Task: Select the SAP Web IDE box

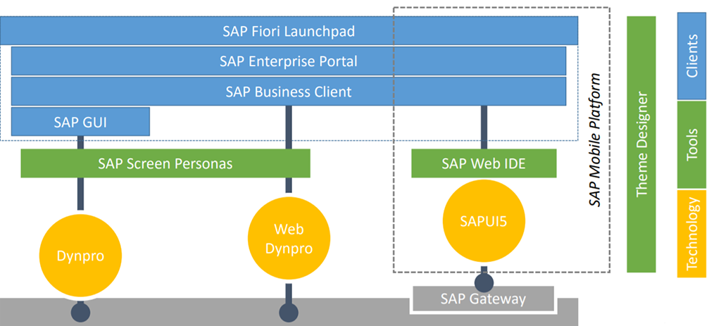Action: (484, 163)
